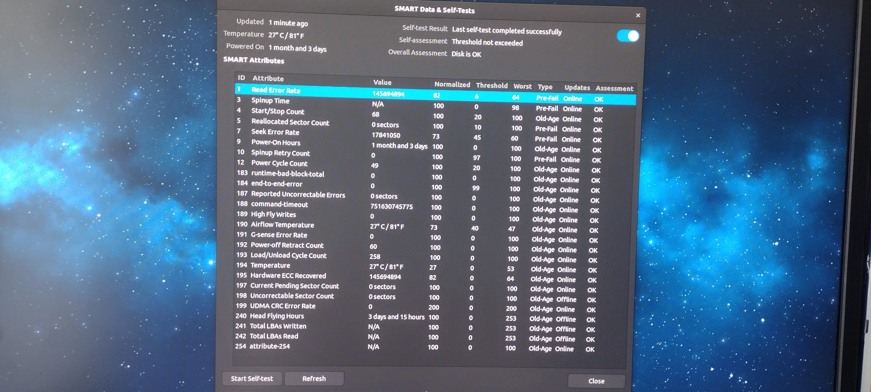The height and width of the screenshot is (392, 871).
Task: Sort by the Value column header
Action: tap(382, 82)
